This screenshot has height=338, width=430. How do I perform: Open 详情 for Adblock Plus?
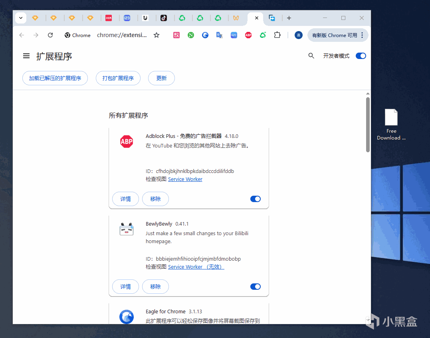click(x=126, y=199)
